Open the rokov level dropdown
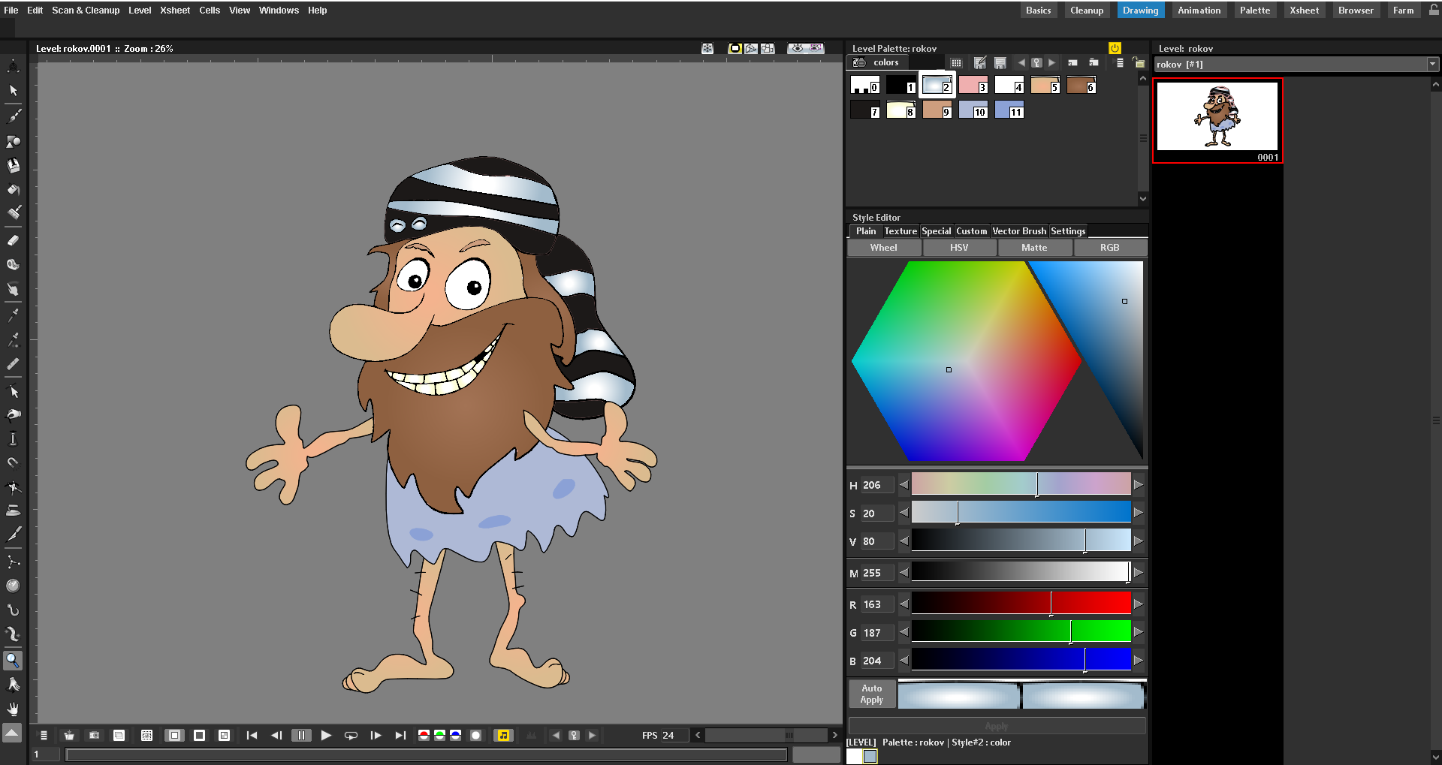 click(x=1431, y=64)
